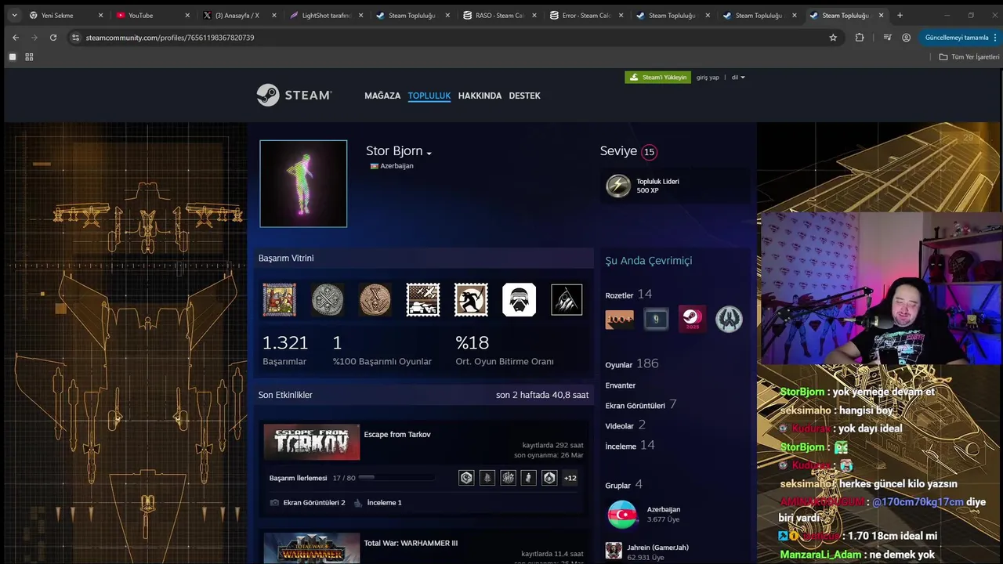Open the Videolar 2 link
The width and height of the screenshot is (1003, 564).
click(625, 425)
